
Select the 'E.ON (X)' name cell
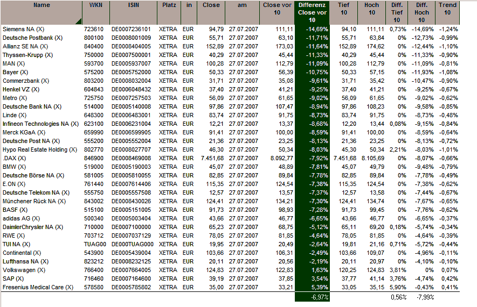[13, 184]
